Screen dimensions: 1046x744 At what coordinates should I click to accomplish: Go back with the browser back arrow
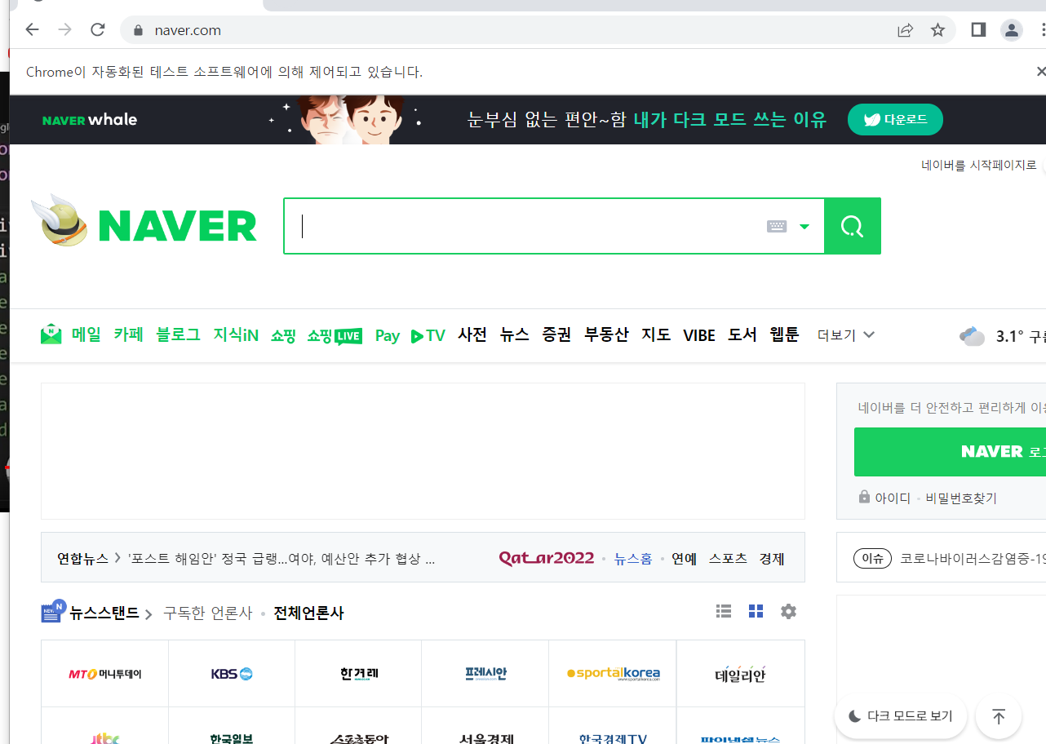32,30
